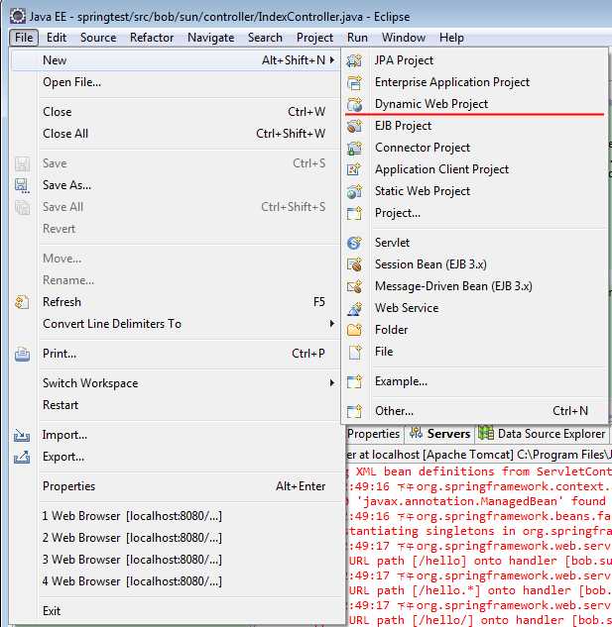Image resolution: width=612 pixels, height=627 pixels.
Task: Click the File page icon in New submenu
Action: pyautogui.click(x=354, y=352)
